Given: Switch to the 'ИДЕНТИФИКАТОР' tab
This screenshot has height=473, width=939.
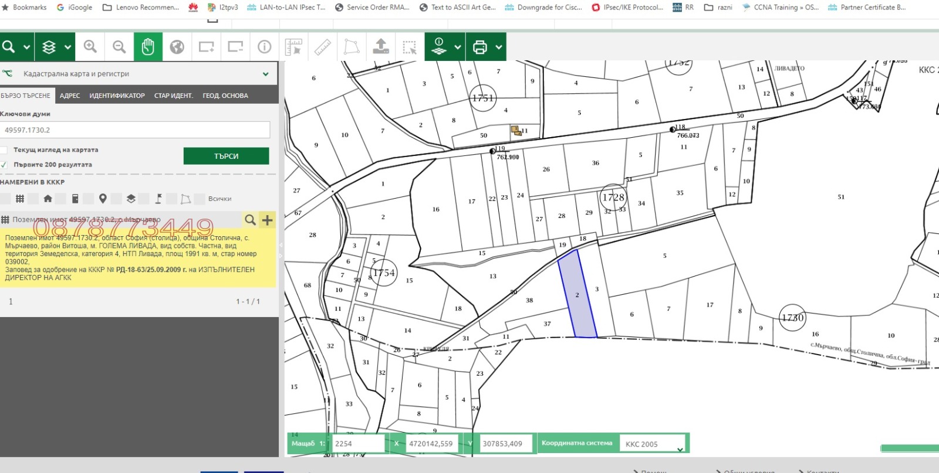Looking at the screenshot, I should (117, 96).
